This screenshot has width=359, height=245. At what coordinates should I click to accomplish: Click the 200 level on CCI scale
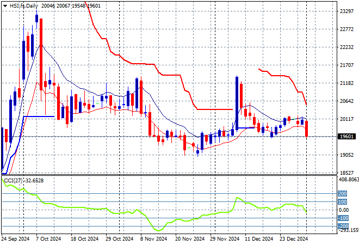click(x=343, y=194)
